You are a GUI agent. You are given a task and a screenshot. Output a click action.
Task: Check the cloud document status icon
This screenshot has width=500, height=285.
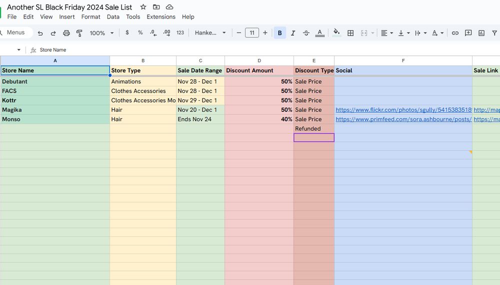(169, 6)
